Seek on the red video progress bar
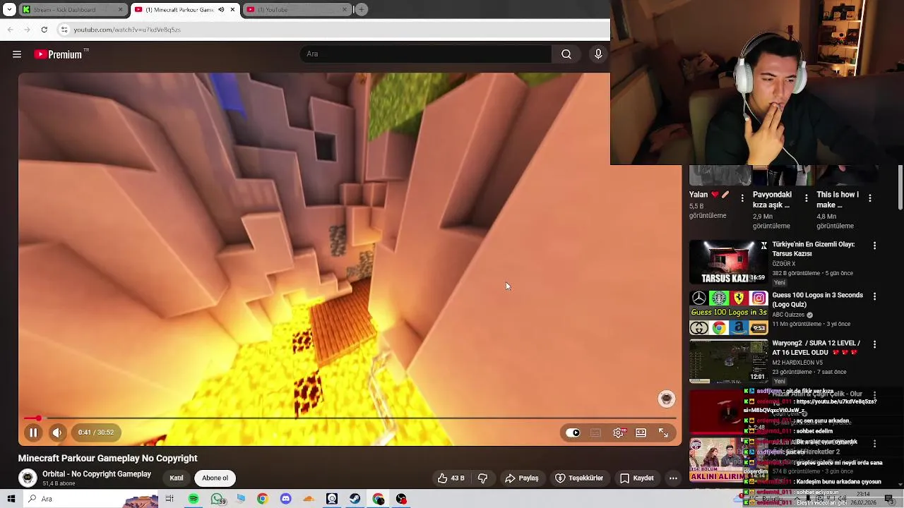 (x=350, y=418)
